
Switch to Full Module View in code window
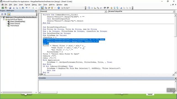(x=42, y=74)
